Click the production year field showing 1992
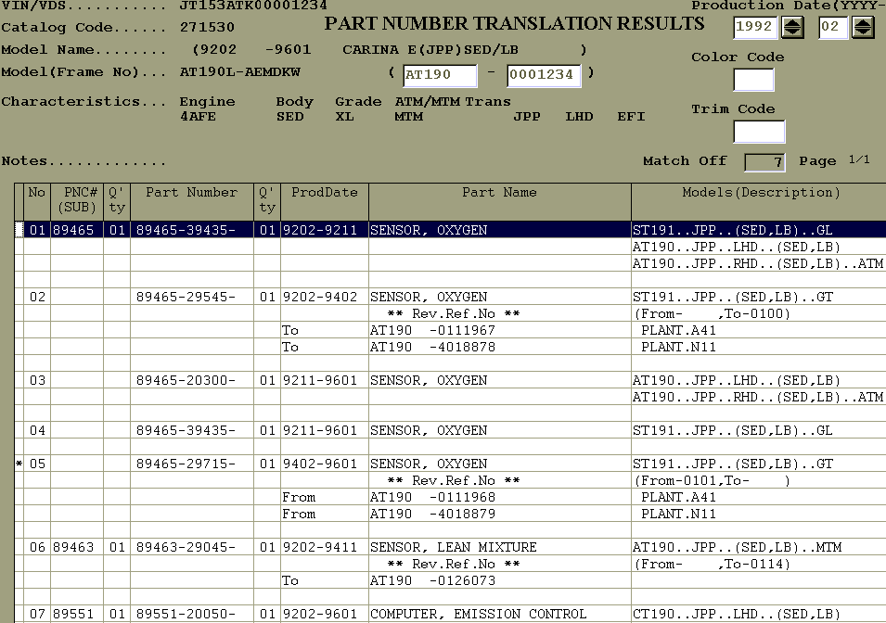Viewport: 886px width, 623px height. (x=755, y=27)
